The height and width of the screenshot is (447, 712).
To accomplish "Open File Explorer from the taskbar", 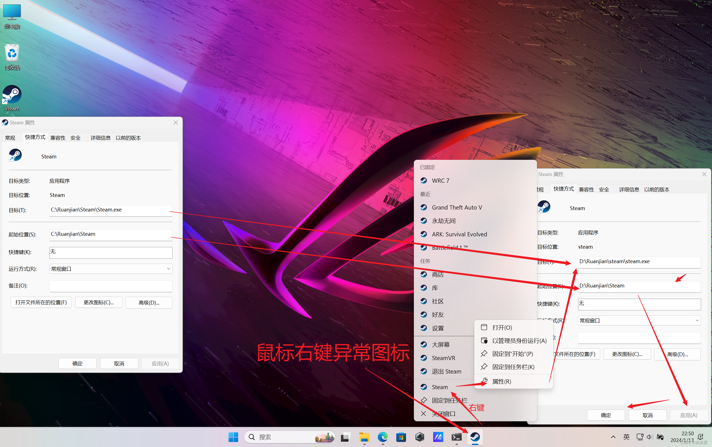I will coord(364,437).
